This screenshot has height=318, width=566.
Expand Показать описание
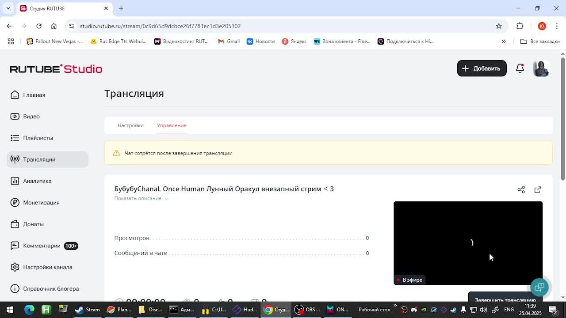(x=141, y=198)
